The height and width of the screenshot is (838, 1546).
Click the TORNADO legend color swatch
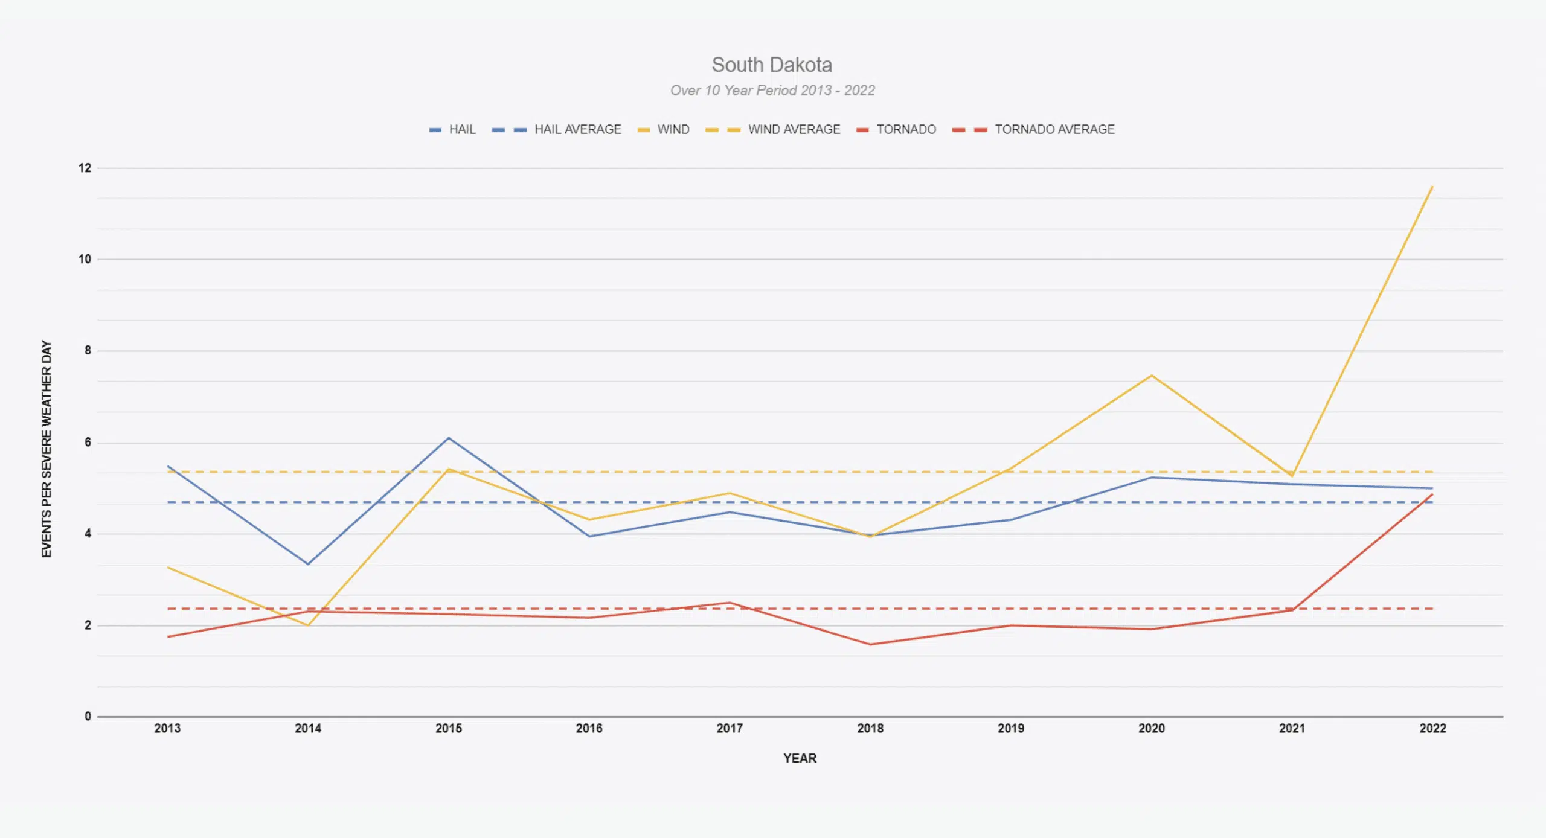[x=862, y=130]
